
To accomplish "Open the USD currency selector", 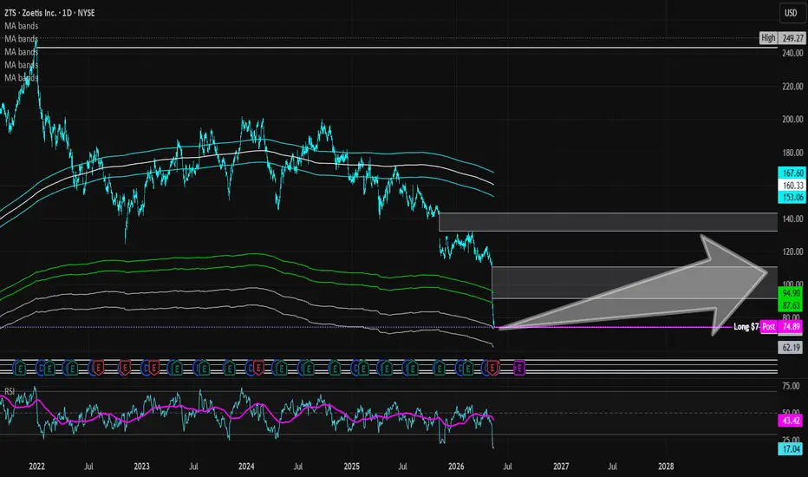I will click(x=791, y=13).
